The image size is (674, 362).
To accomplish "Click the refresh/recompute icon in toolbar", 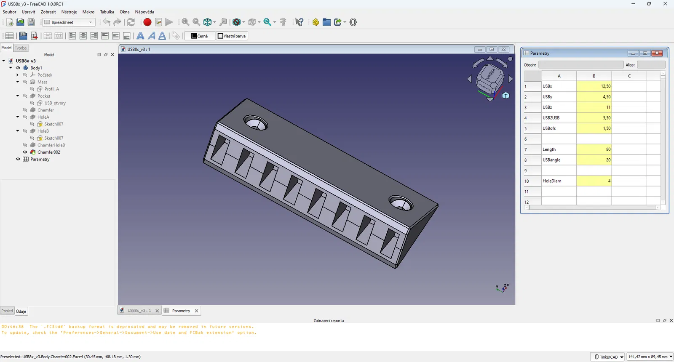I will (131, 22).
